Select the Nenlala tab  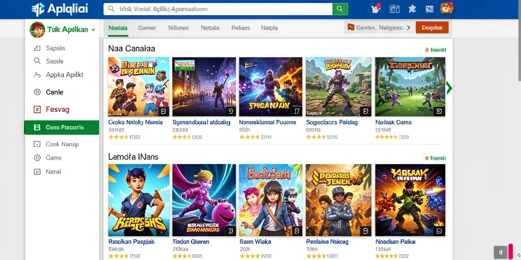118,28
